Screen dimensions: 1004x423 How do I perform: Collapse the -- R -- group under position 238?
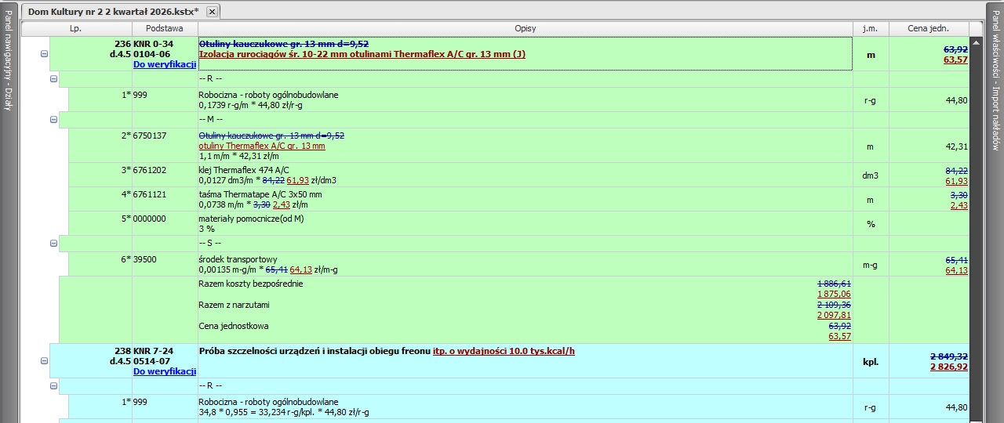coord(54,385)
